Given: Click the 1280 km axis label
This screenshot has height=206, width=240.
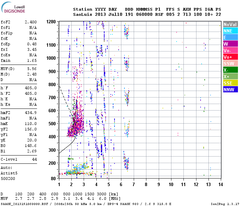Looking at the screenshot, I should pyautogui.click(x=51, y=22).
